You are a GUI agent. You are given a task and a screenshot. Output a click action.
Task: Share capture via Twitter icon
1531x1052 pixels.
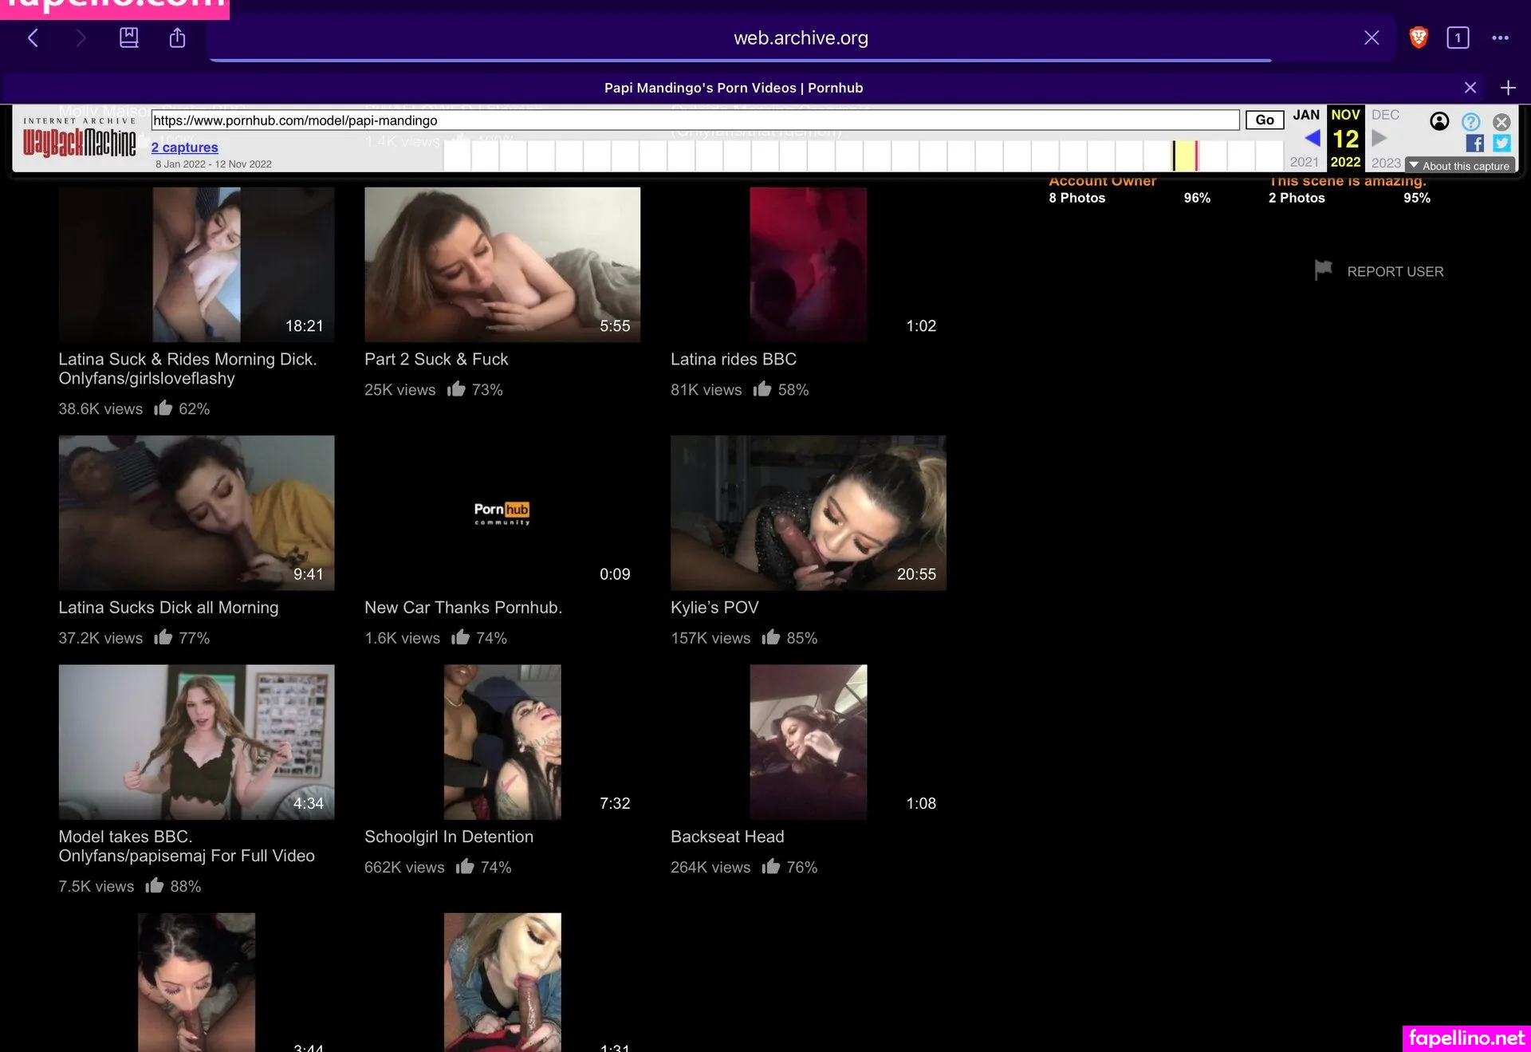pos(1501,144)
